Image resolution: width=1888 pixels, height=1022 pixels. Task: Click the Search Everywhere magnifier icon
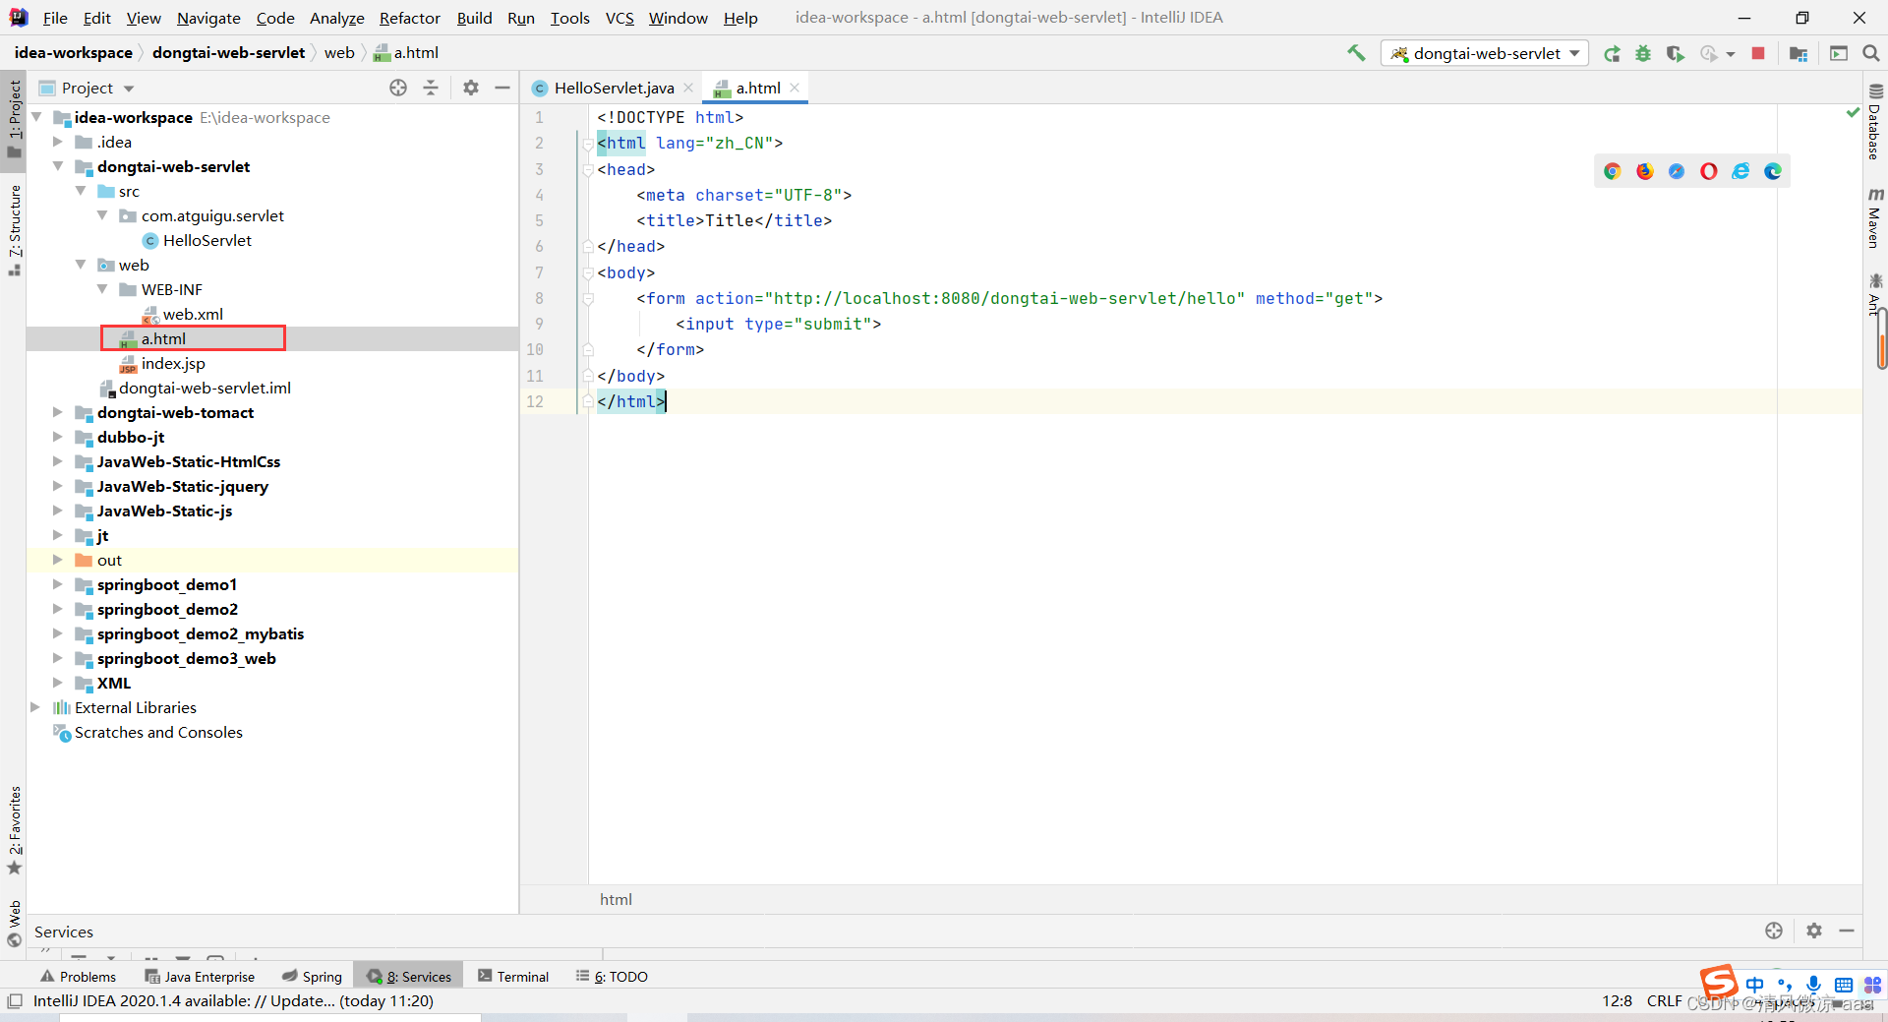[1871, 53]
